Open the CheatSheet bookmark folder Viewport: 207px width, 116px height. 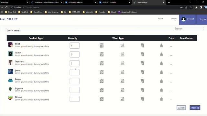tap(37, 12)
